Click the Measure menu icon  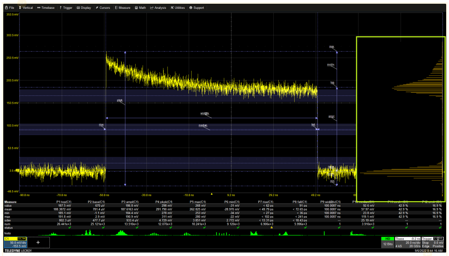(x=116, y=8)
